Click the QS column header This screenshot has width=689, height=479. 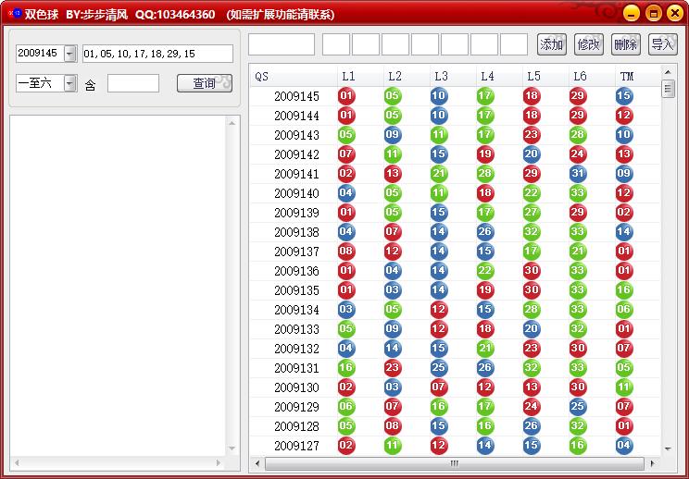(294, 77)
